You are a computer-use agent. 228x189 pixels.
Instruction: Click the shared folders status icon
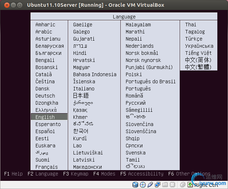[x=165, y=185]
